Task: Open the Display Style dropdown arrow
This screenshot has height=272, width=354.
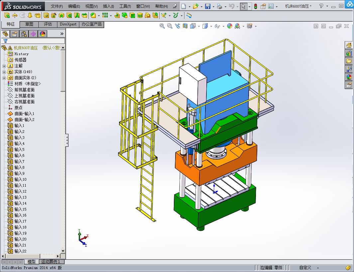Action: [211, 26]
